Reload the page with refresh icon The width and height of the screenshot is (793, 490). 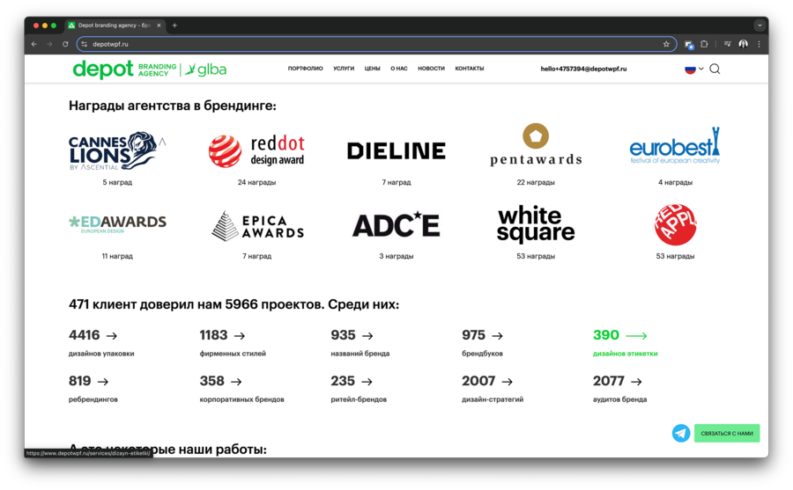pos(65,45)
